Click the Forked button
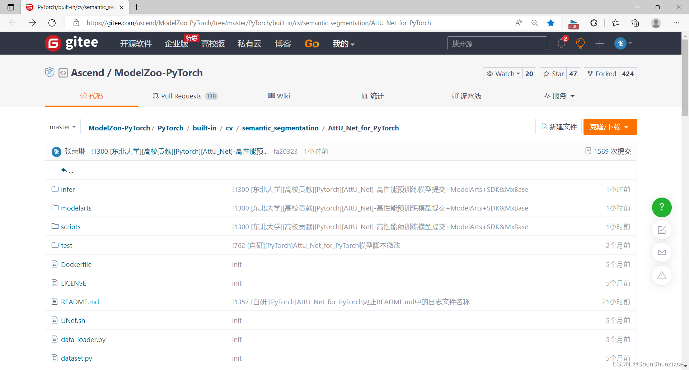This screenshot has width=689, height=370. click(601, 74)
